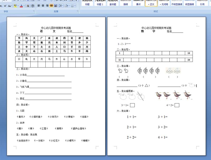This screenshot has width=211, height=160.
Task: Select the cherries picture under 我会填
Action: coord(173,70)
